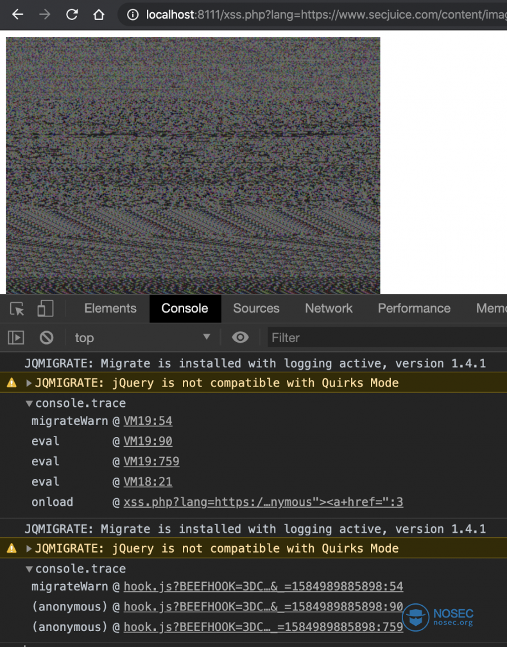
Task: Select the Console tab
Action: 185,308
